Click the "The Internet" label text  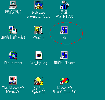13,63
